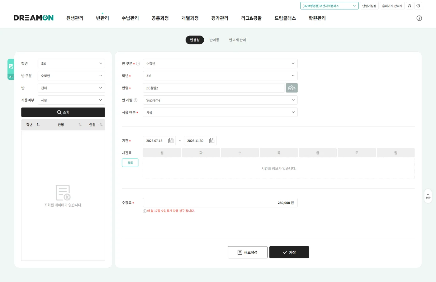Open 개별과정 menu

190,18
